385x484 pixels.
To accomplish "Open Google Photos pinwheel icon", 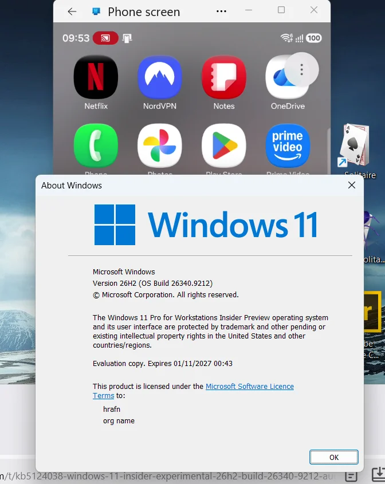I will pos(160,145).
